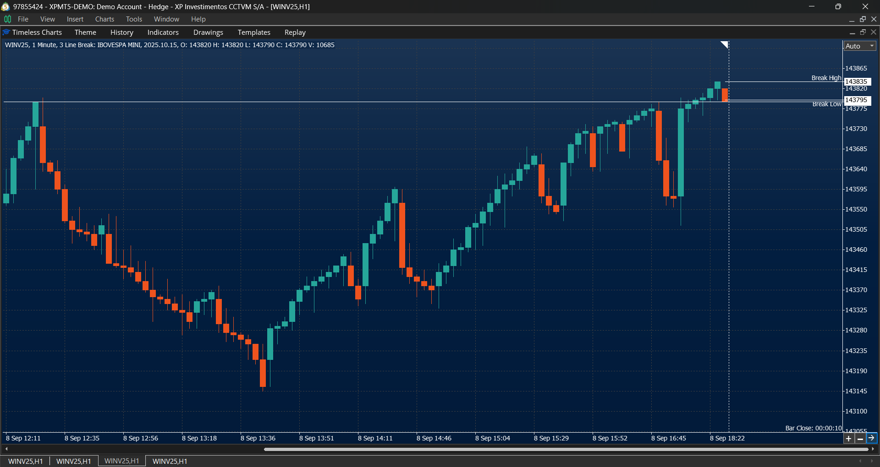The image size is (880, 467).
Task: Click the green candlestick icon beside File menu
Action: coord(7,19)
